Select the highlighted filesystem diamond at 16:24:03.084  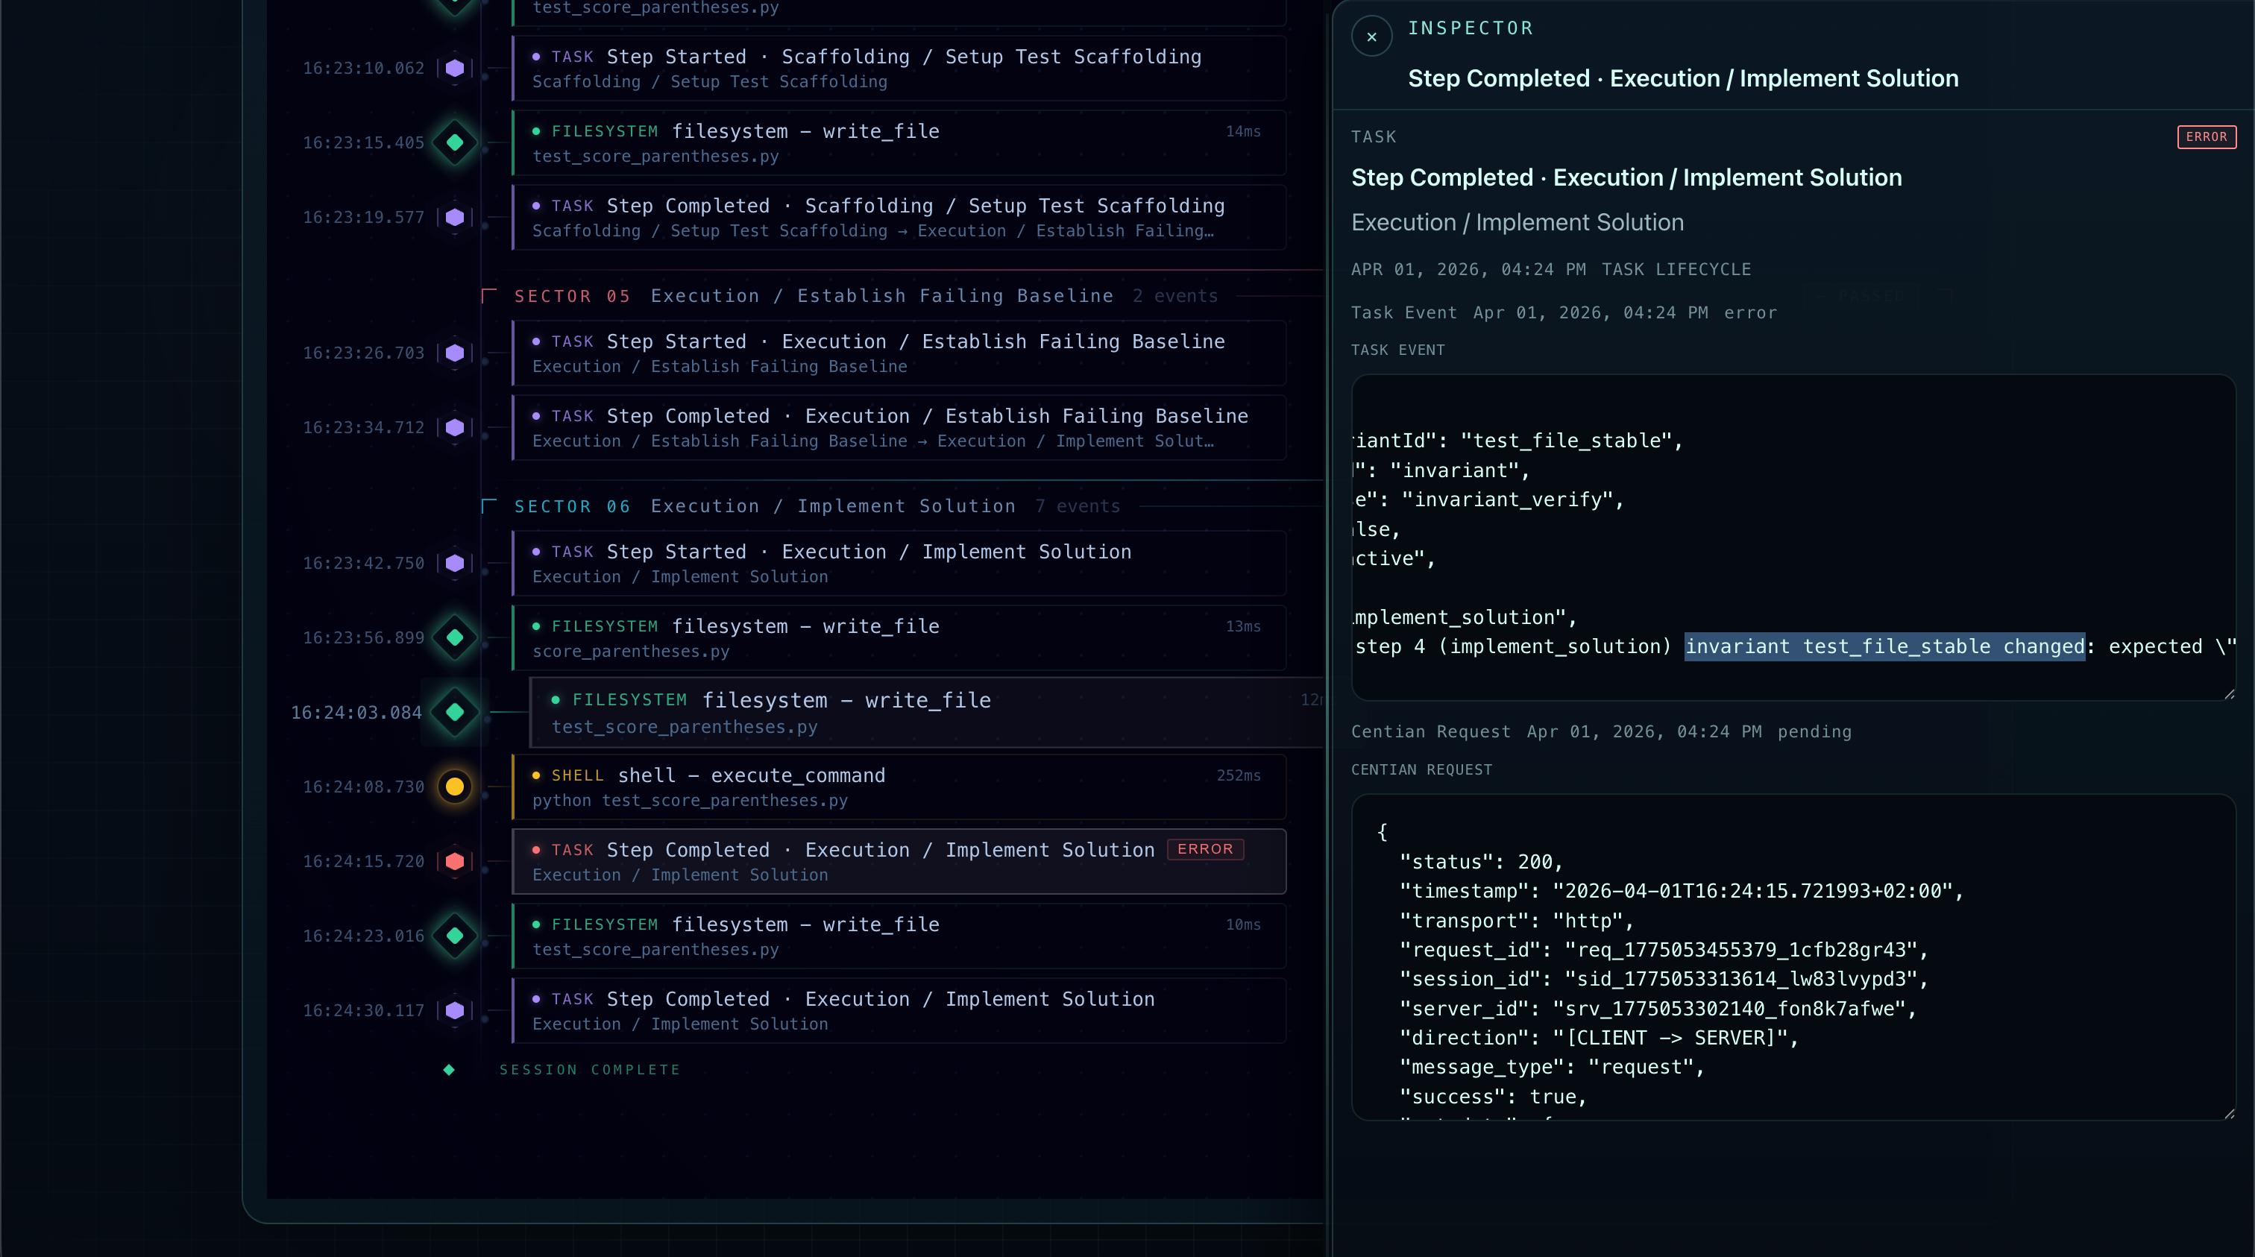coord(454,713)
